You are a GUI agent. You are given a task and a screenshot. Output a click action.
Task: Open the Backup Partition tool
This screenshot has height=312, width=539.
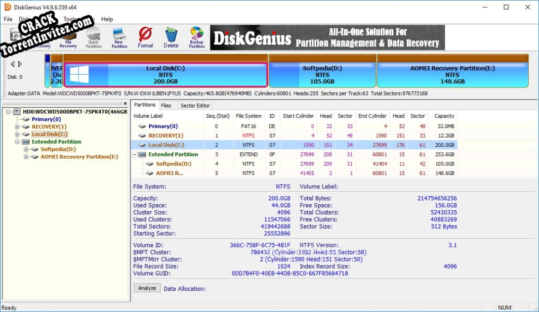(197, 37)
